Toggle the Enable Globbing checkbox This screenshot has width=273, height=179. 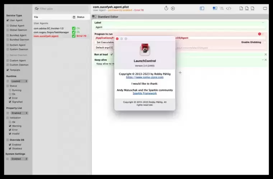pyautogui.click(x=265, y=42)
